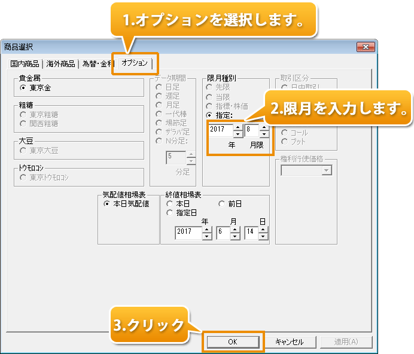The width and height of the screenshot is (414, 354).
Task: Click the OK button
Action: pyautogui.click(x=233, y=342)
